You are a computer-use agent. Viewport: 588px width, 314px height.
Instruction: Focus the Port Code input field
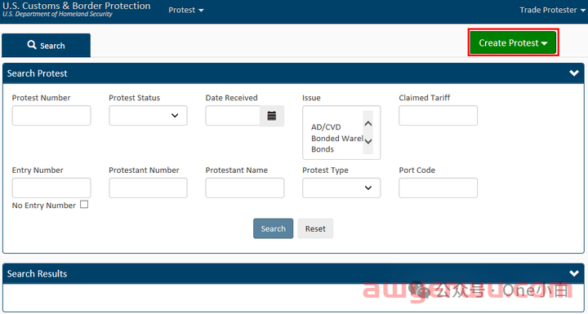coord(438,188)
